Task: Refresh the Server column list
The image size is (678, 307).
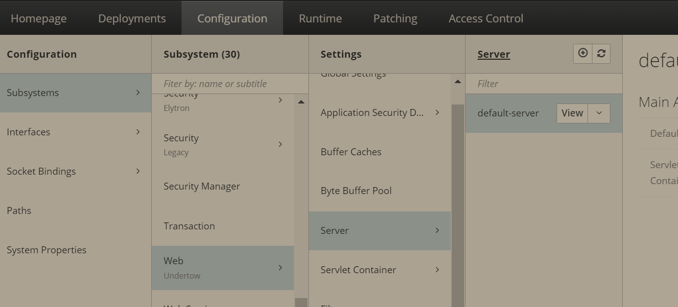Action: coord(601,54)
